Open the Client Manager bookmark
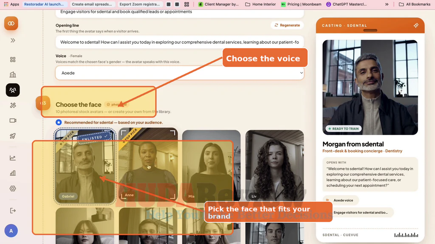 (x=218, y=4)
